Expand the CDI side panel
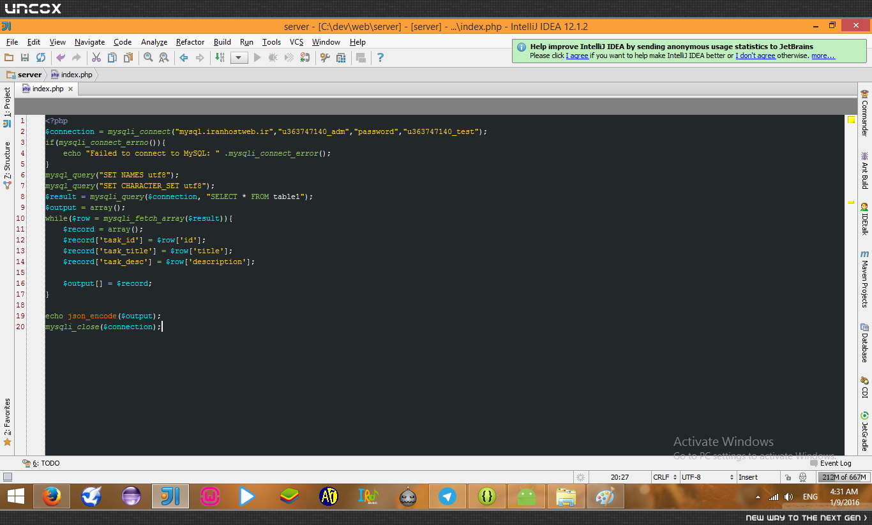The height and width of the screenshot is (525, 872). [x=865, y=388]
